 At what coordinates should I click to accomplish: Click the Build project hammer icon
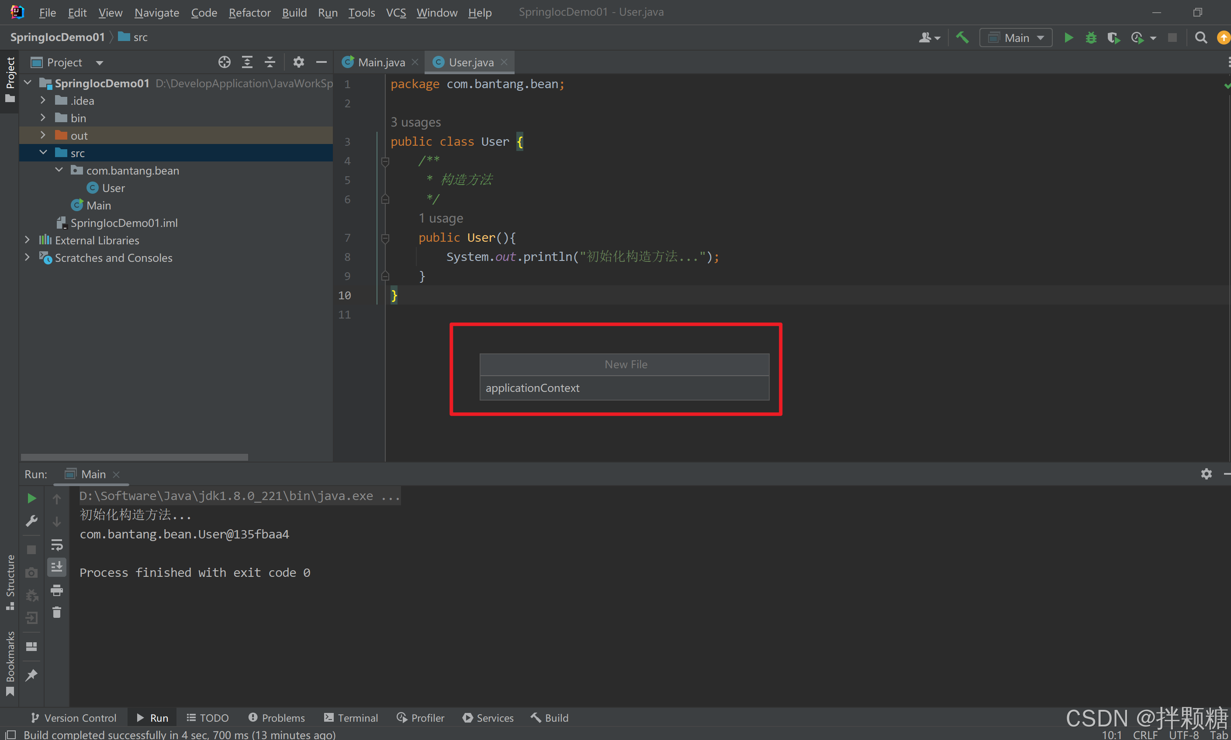(x=962, y=38)
